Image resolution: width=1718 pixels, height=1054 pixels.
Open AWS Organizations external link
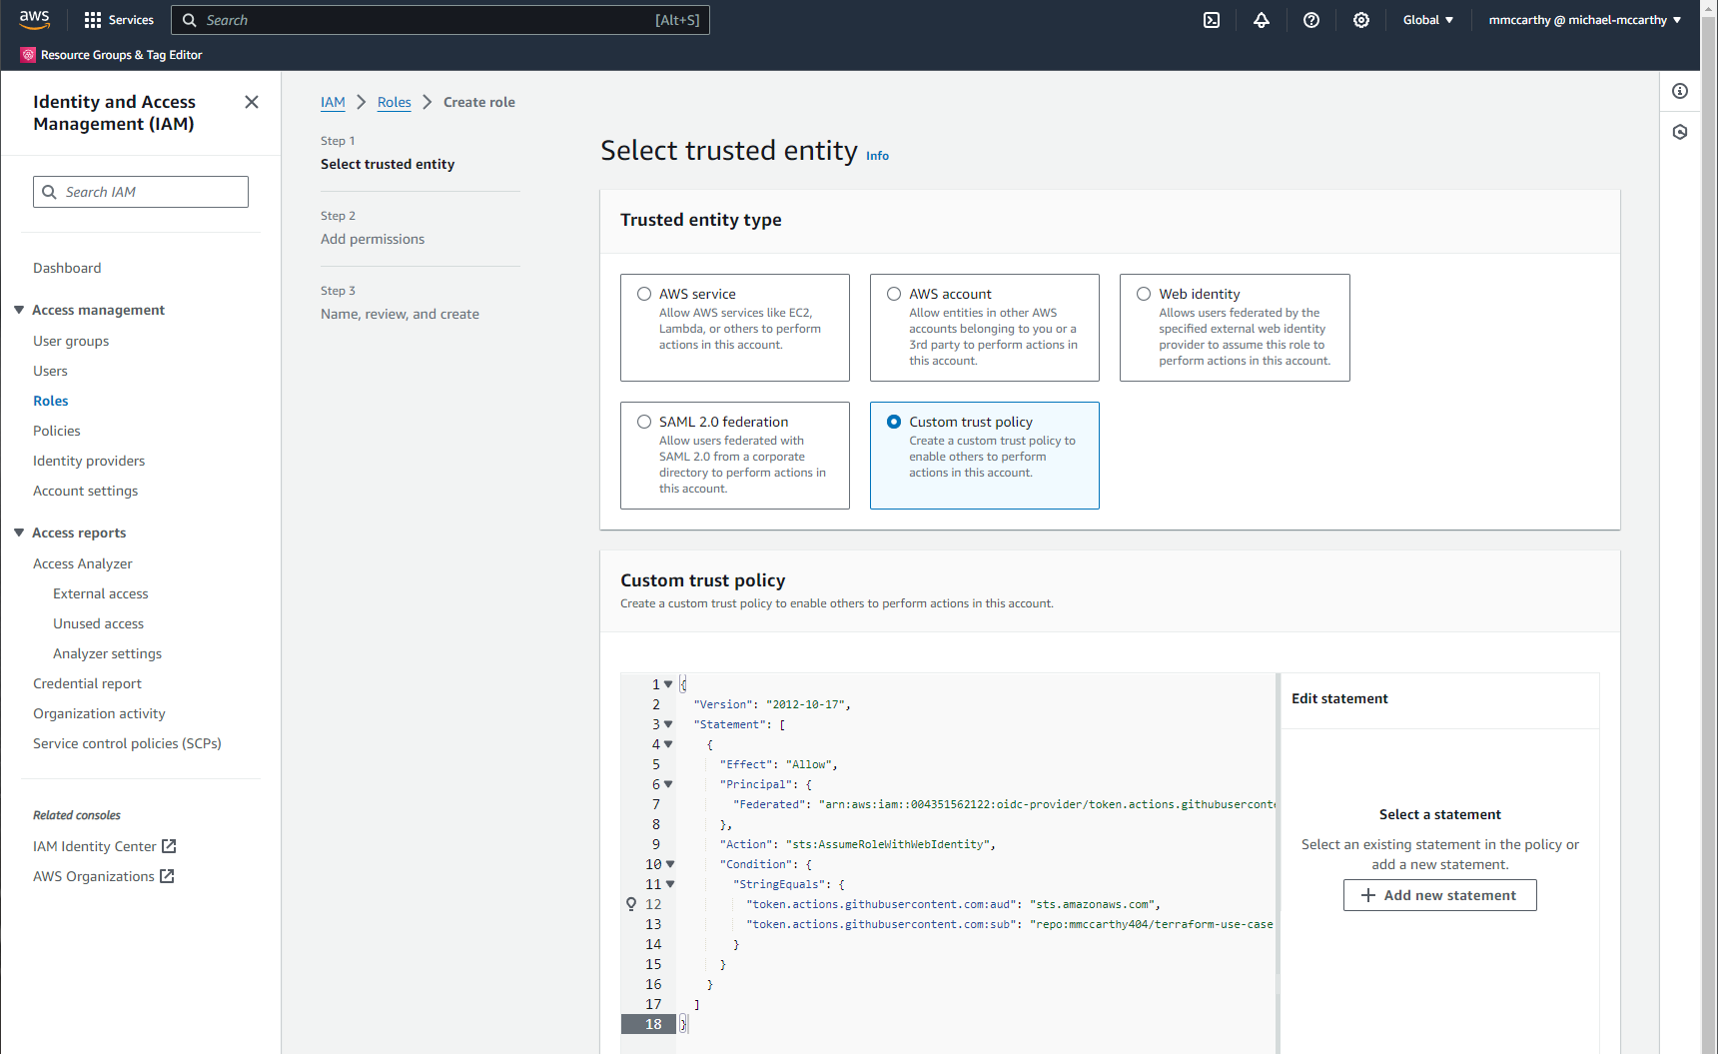click(104, 876)
